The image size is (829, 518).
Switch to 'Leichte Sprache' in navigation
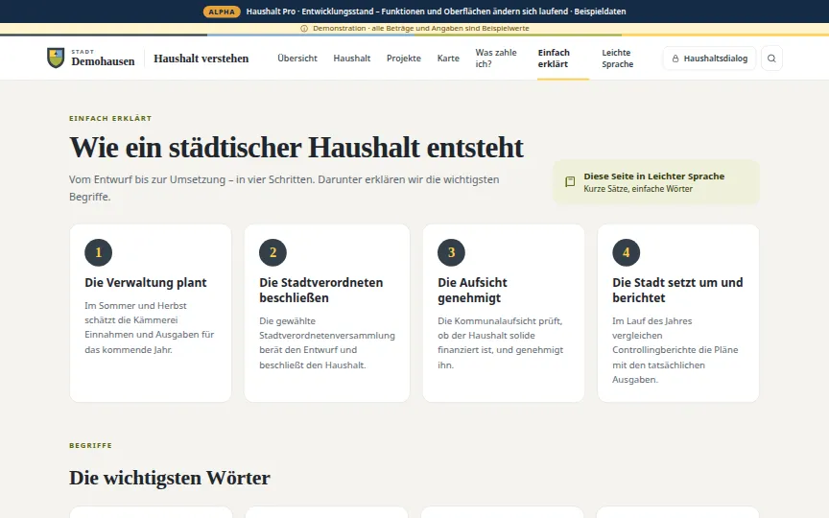point(618,59)
